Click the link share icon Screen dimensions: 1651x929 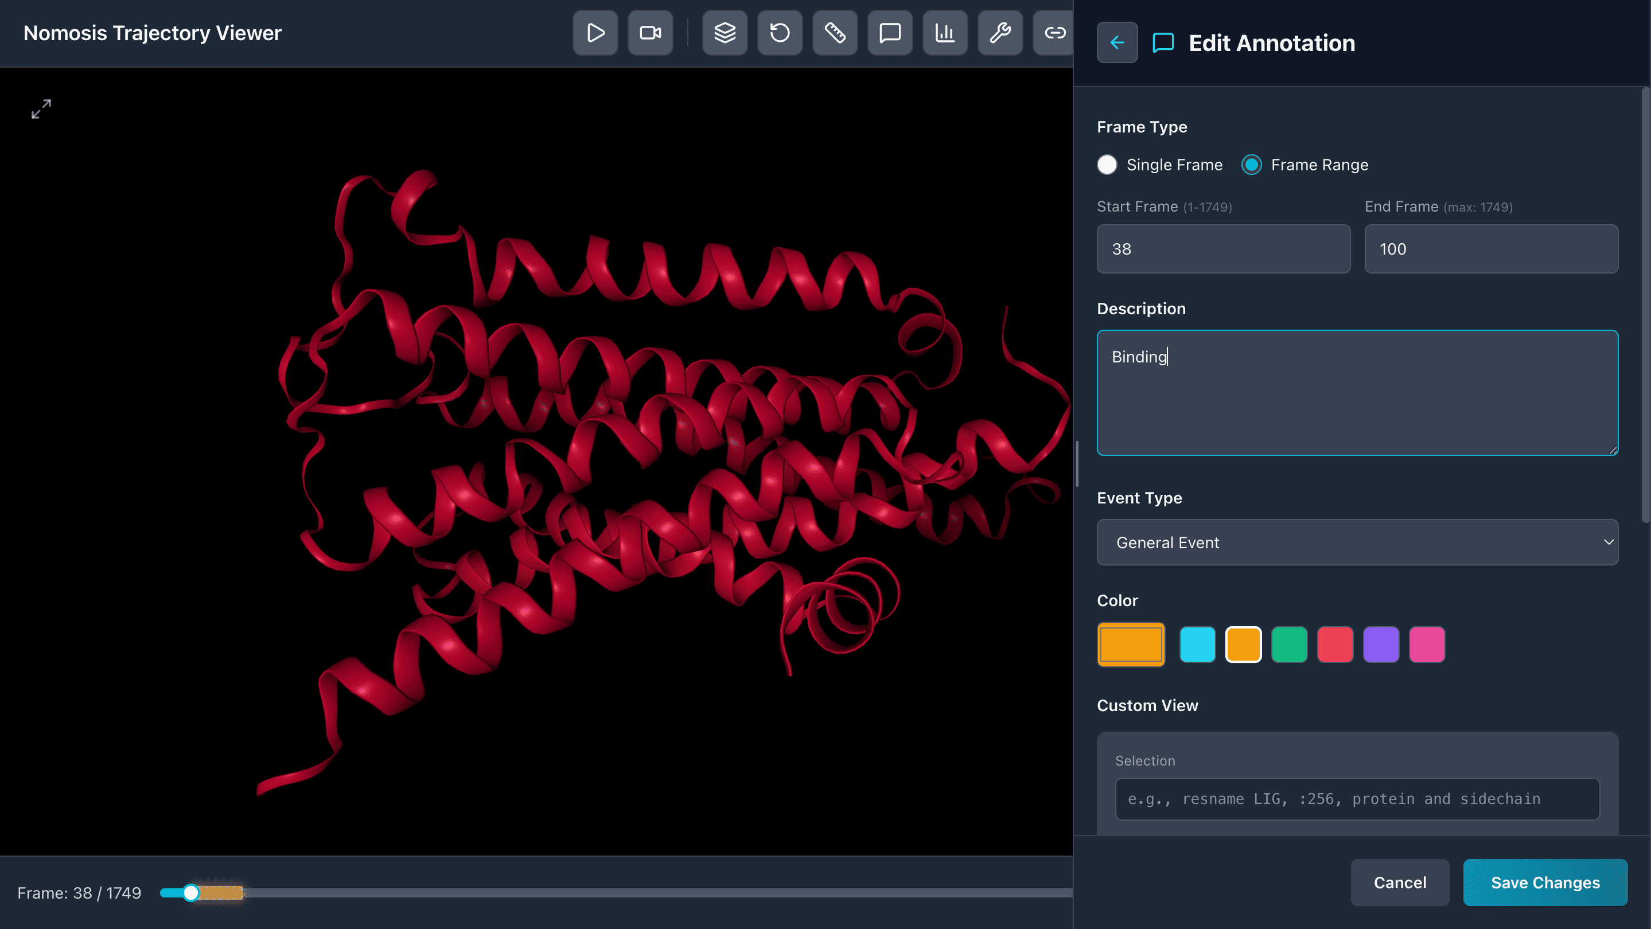(1054, 33)
